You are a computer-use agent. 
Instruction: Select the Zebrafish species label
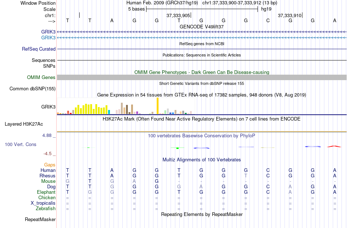point(46,208)
